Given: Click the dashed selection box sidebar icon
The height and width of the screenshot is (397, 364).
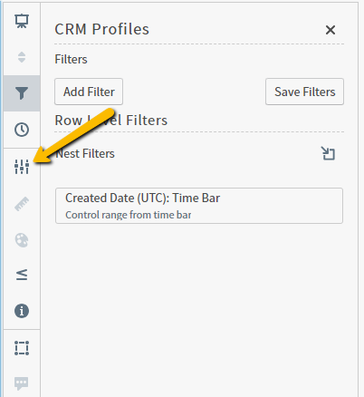Looking at the screenshot, I should (22, 348).
